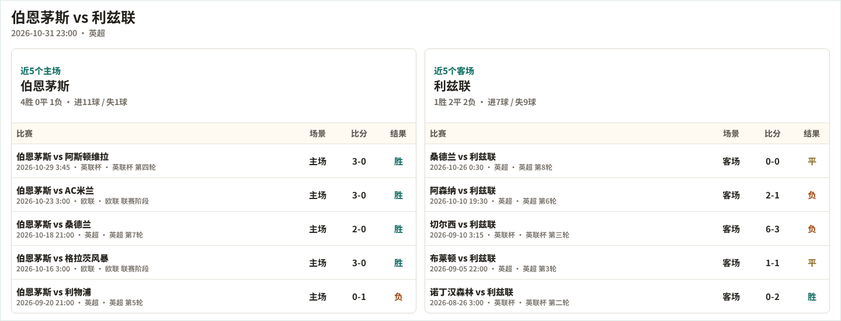Select the 阿森纳 vs 利兹联 match
The image size is (841, 321).
coord(627,195)
